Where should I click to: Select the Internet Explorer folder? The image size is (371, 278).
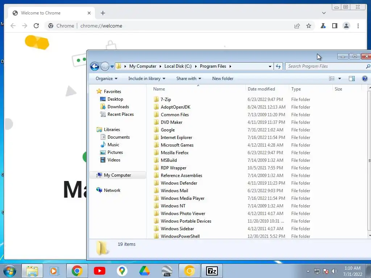click(176, 137)
